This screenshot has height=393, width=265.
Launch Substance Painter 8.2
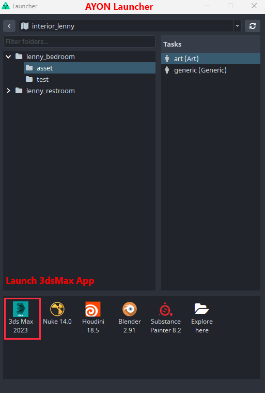click(x=166, y=317)
